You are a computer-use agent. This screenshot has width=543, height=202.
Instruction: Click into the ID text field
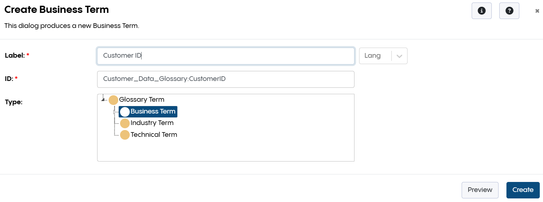[x=226, y=79]
